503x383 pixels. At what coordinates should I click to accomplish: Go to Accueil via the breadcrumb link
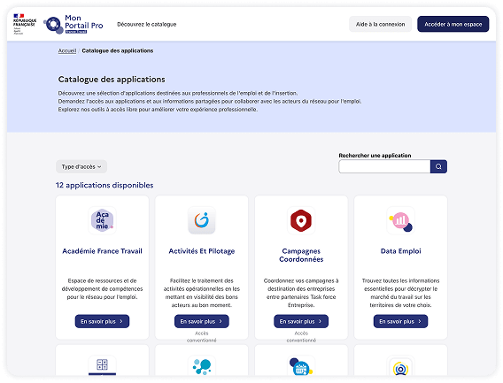coord(67,50)
